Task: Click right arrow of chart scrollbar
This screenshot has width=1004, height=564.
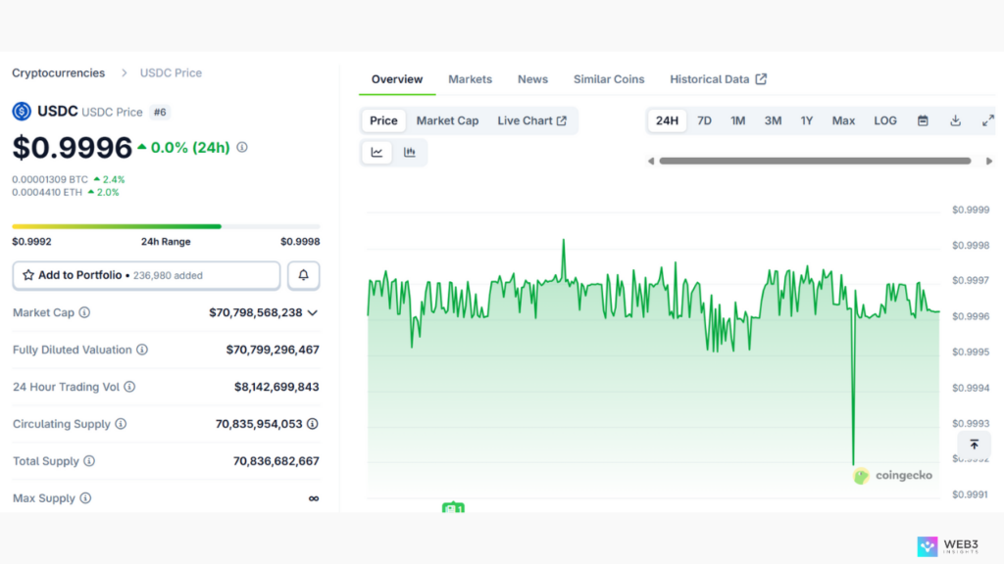Action: [988, 161]
